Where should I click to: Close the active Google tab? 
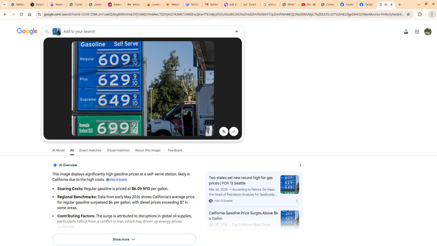pyautogui.click(x=391, y=4)
